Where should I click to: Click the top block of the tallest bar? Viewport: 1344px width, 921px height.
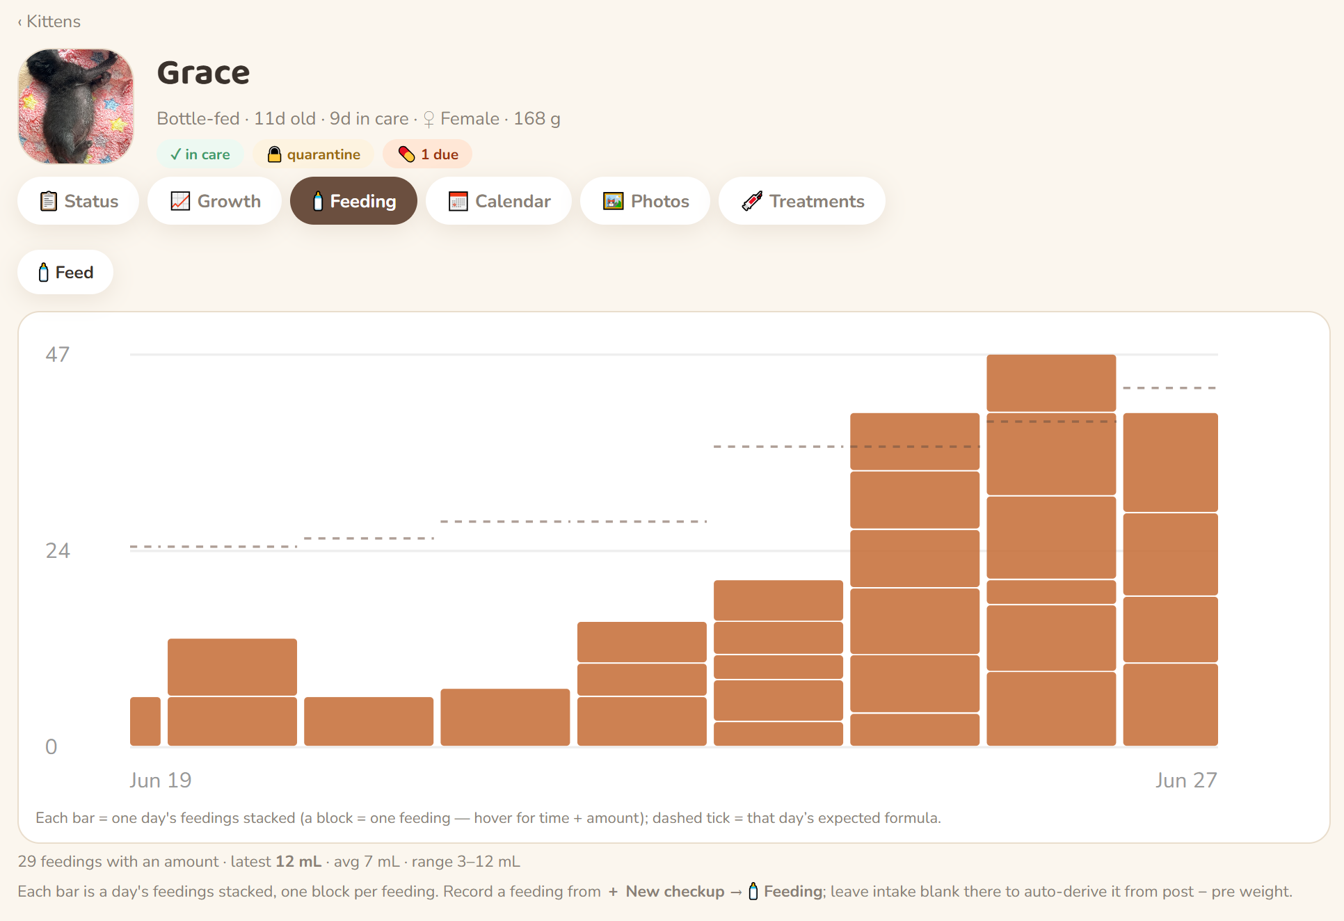[x=1051, y=383]
